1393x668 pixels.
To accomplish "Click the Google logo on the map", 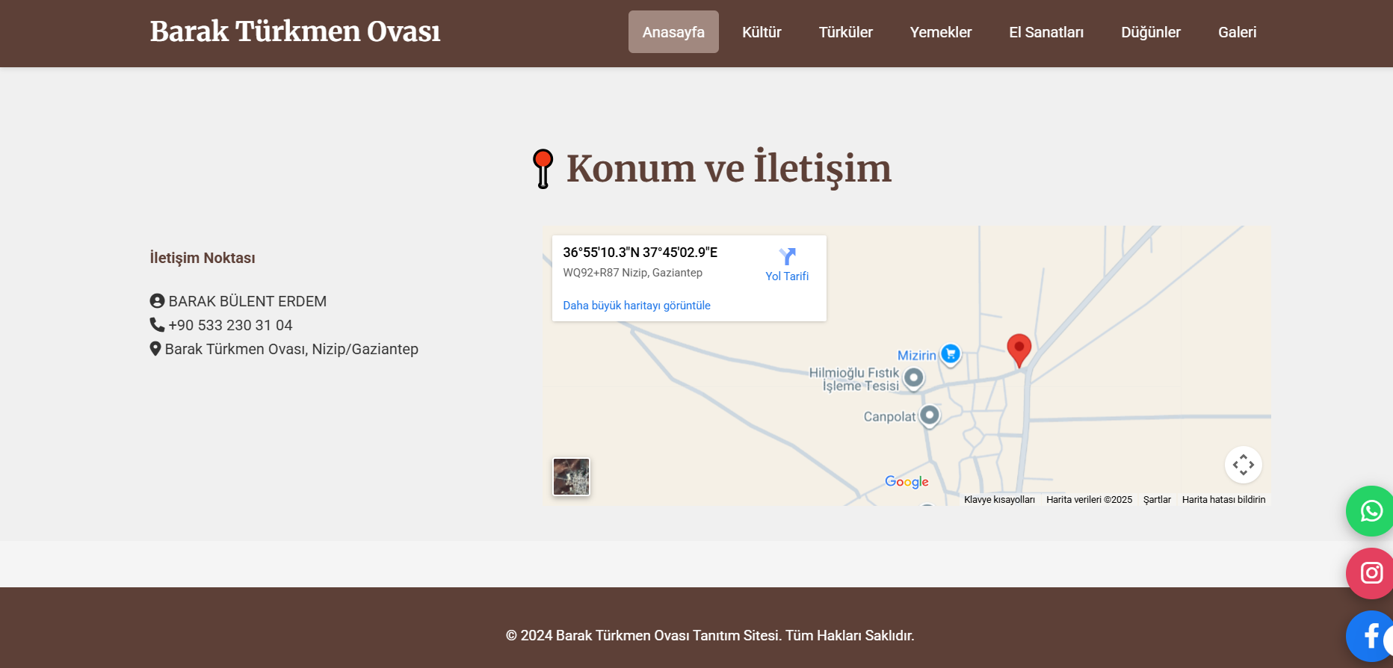I will tap(906, 482).
